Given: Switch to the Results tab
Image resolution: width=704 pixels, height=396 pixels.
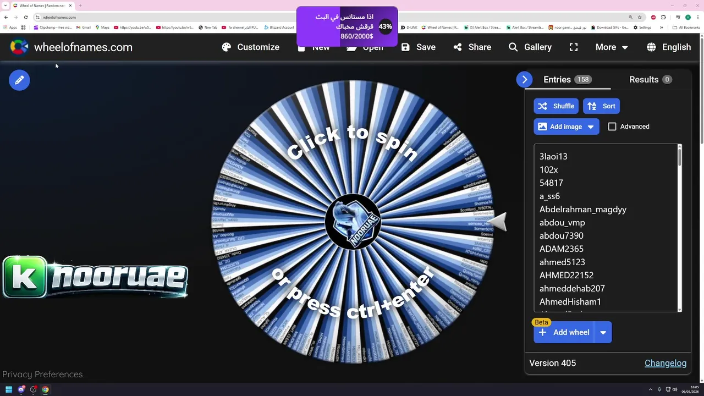Looking at the screenshot, I should pyautogui.click(x=651, y=80).
